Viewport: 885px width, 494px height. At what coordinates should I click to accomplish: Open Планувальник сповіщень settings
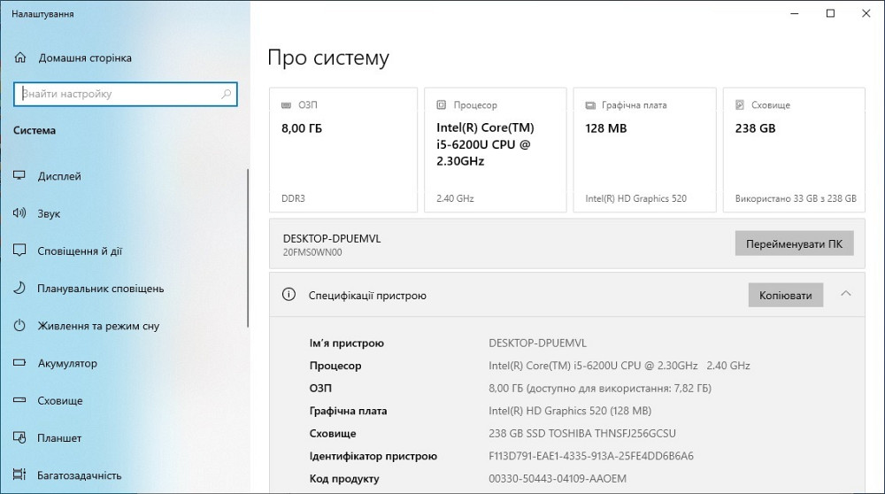pyautogui.click(x=101, y=289)
